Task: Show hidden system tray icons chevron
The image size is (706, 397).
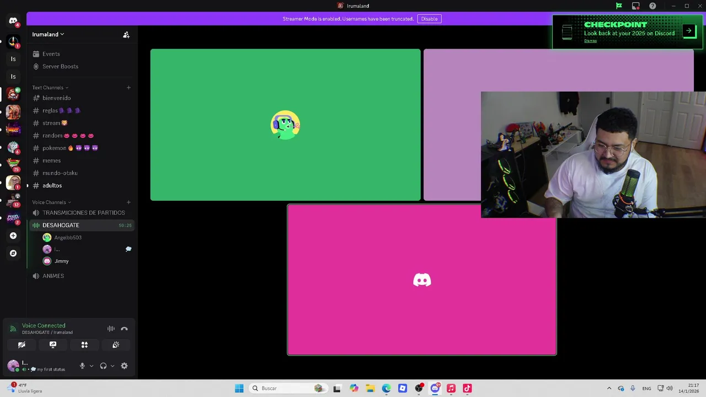Action: [609, 388]
